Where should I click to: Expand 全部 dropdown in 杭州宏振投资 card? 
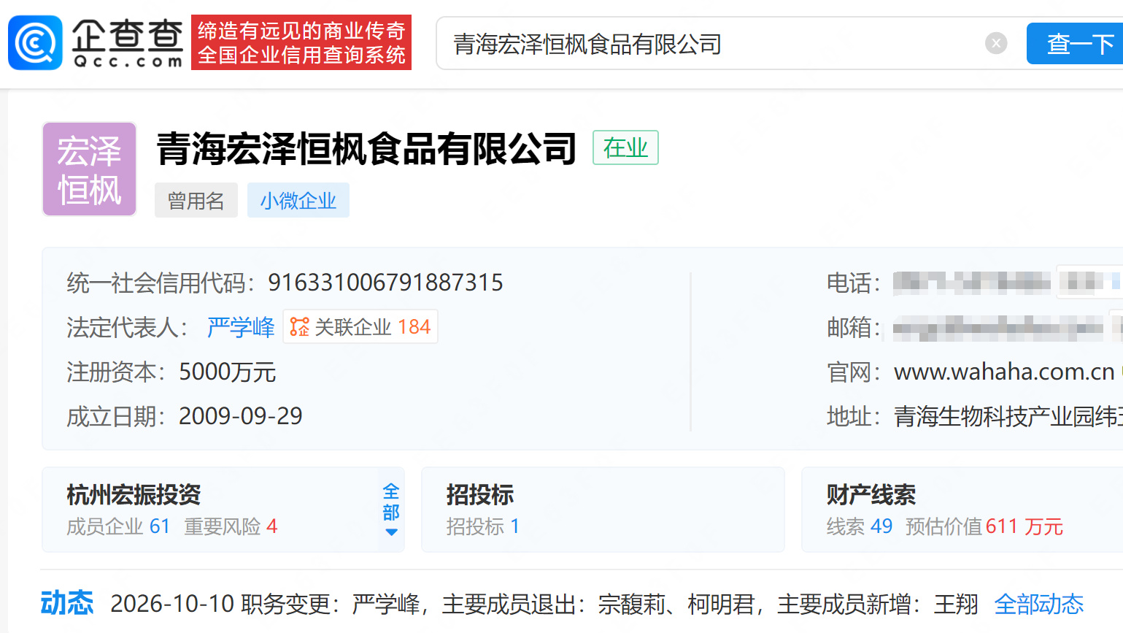click(x=391, y=510)
